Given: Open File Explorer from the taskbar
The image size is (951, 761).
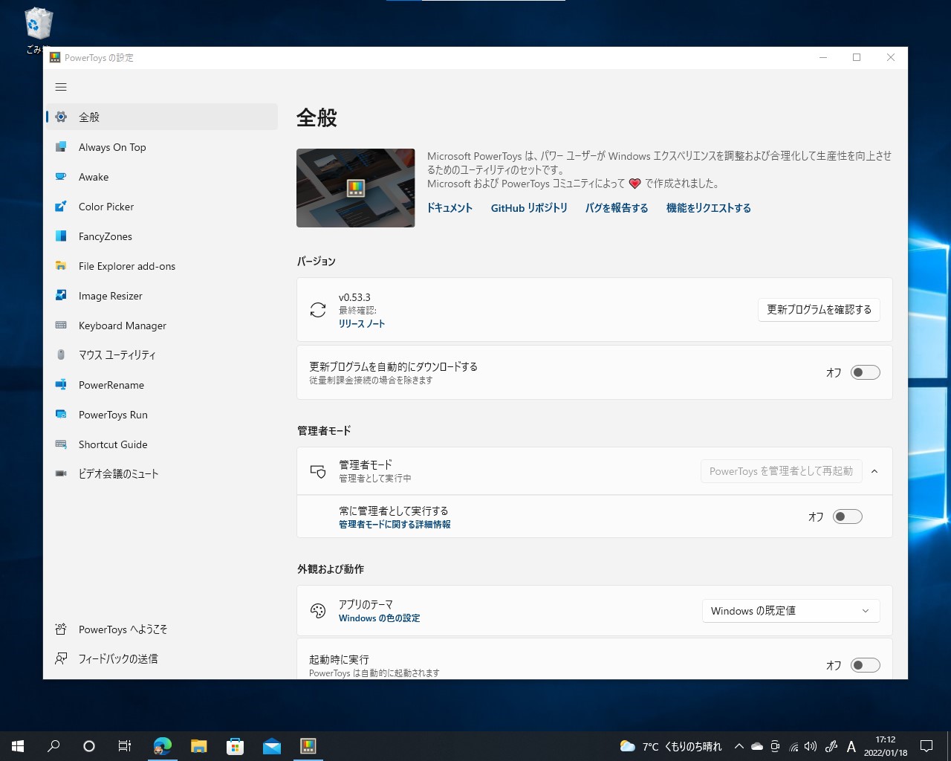Looking at the screenshot, I should click(198, 746).
